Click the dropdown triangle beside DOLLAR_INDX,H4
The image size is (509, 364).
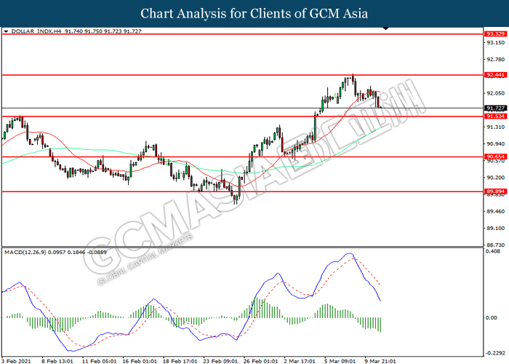[6, 31]
